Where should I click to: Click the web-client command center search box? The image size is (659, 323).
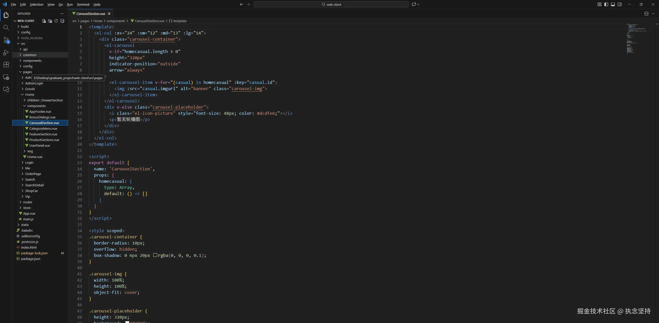[x=331, y=4]
